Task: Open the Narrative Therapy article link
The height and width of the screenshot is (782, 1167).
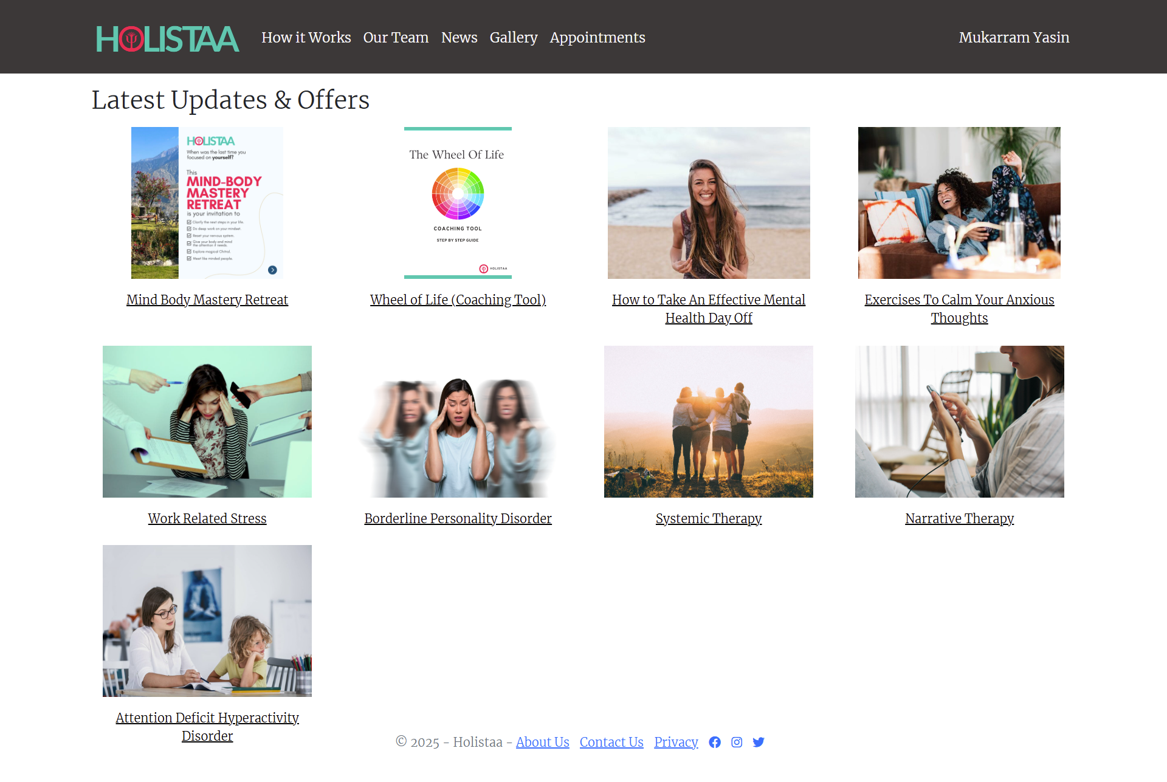Action: tap(959, 518)
